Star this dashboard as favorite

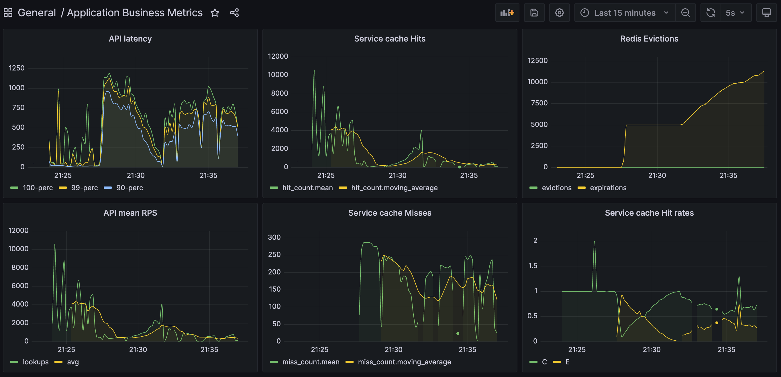pyautogui.click(x=215, y=13)
